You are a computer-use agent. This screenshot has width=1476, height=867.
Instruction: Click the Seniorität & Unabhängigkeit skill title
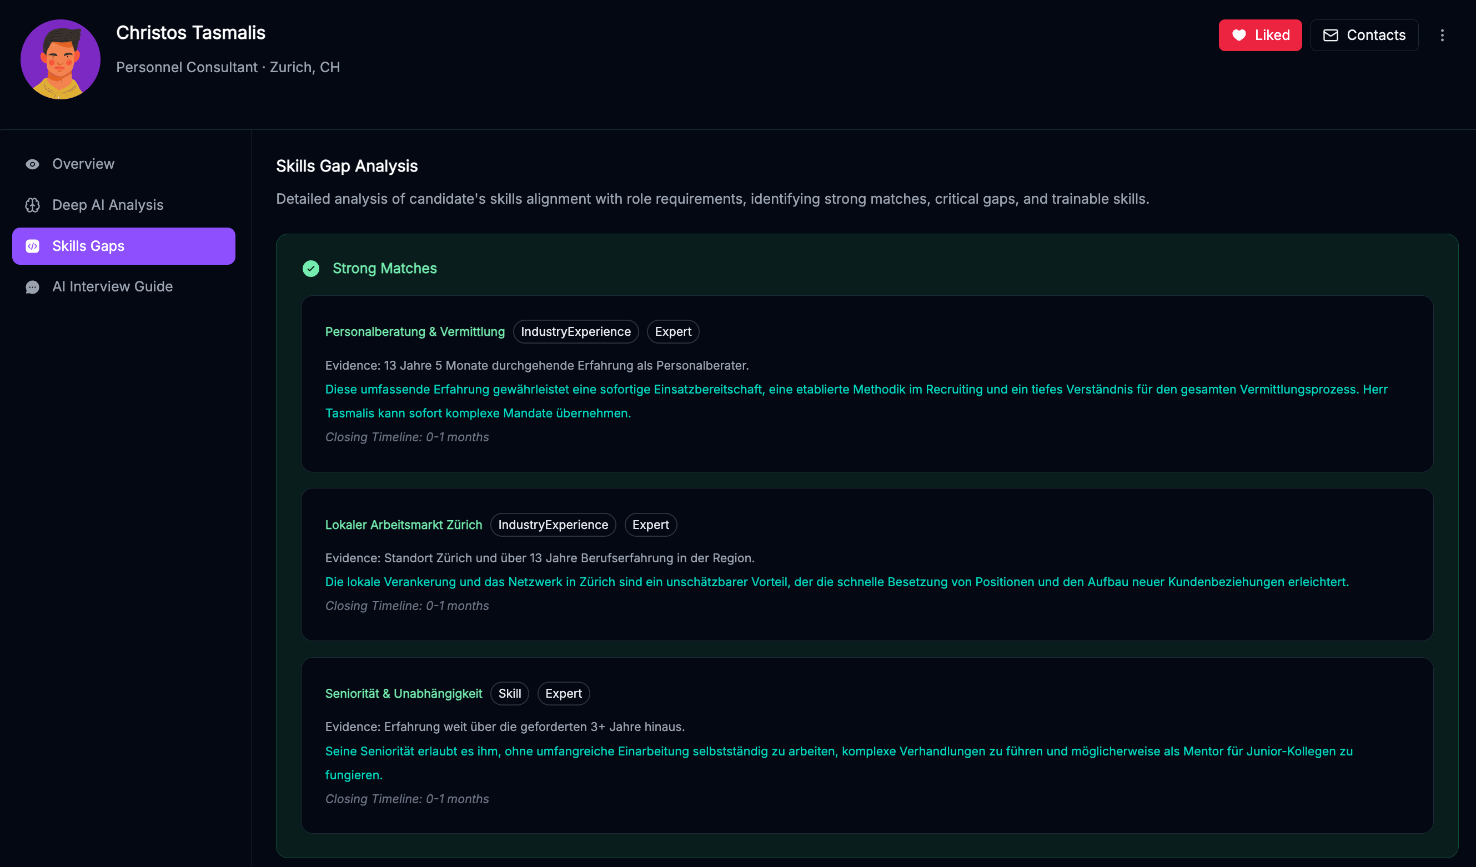tap(404, 694)
